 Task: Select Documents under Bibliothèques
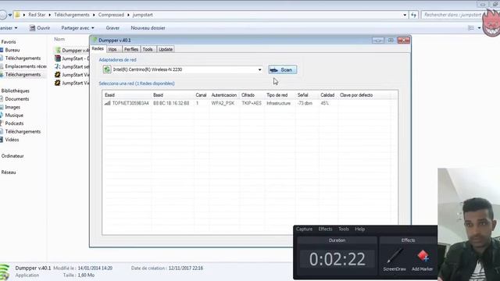pos(16,99)
